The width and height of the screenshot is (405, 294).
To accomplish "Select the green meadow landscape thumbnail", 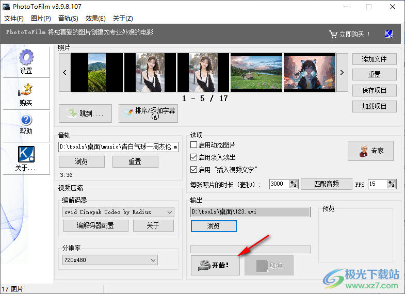I will click(256, 73).
